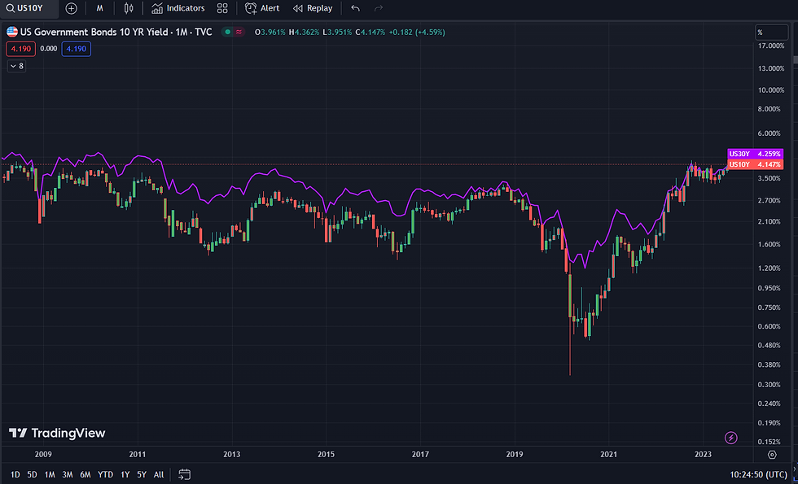The image size is (798, 484).
Task: Select the YTD time range
Action: coord(105,474)
